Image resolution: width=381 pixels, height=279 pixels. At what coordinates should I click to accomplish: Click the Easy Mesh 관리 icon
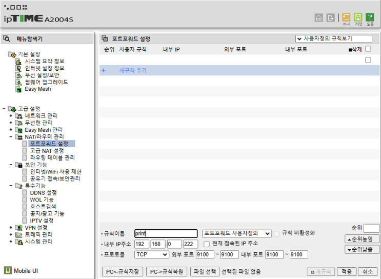18,130
